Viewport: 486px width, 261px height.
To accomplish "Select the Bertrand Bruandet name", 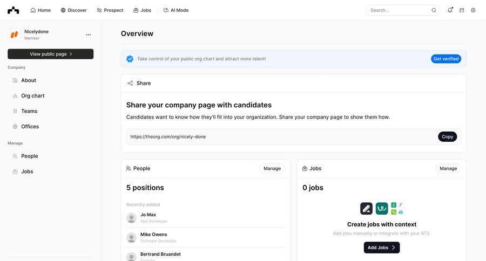I will tap(160, 254).
